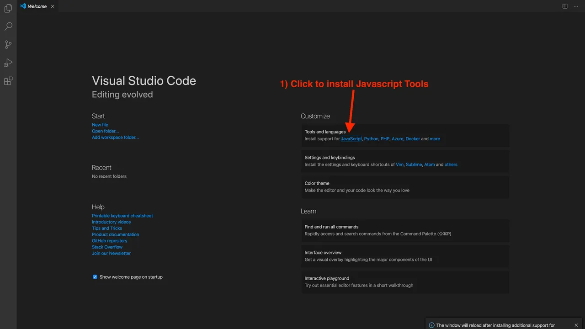Screen dimensions: 585x329
Task: Click the Settings and keybindings heading
Action: [x=330, y=158]
